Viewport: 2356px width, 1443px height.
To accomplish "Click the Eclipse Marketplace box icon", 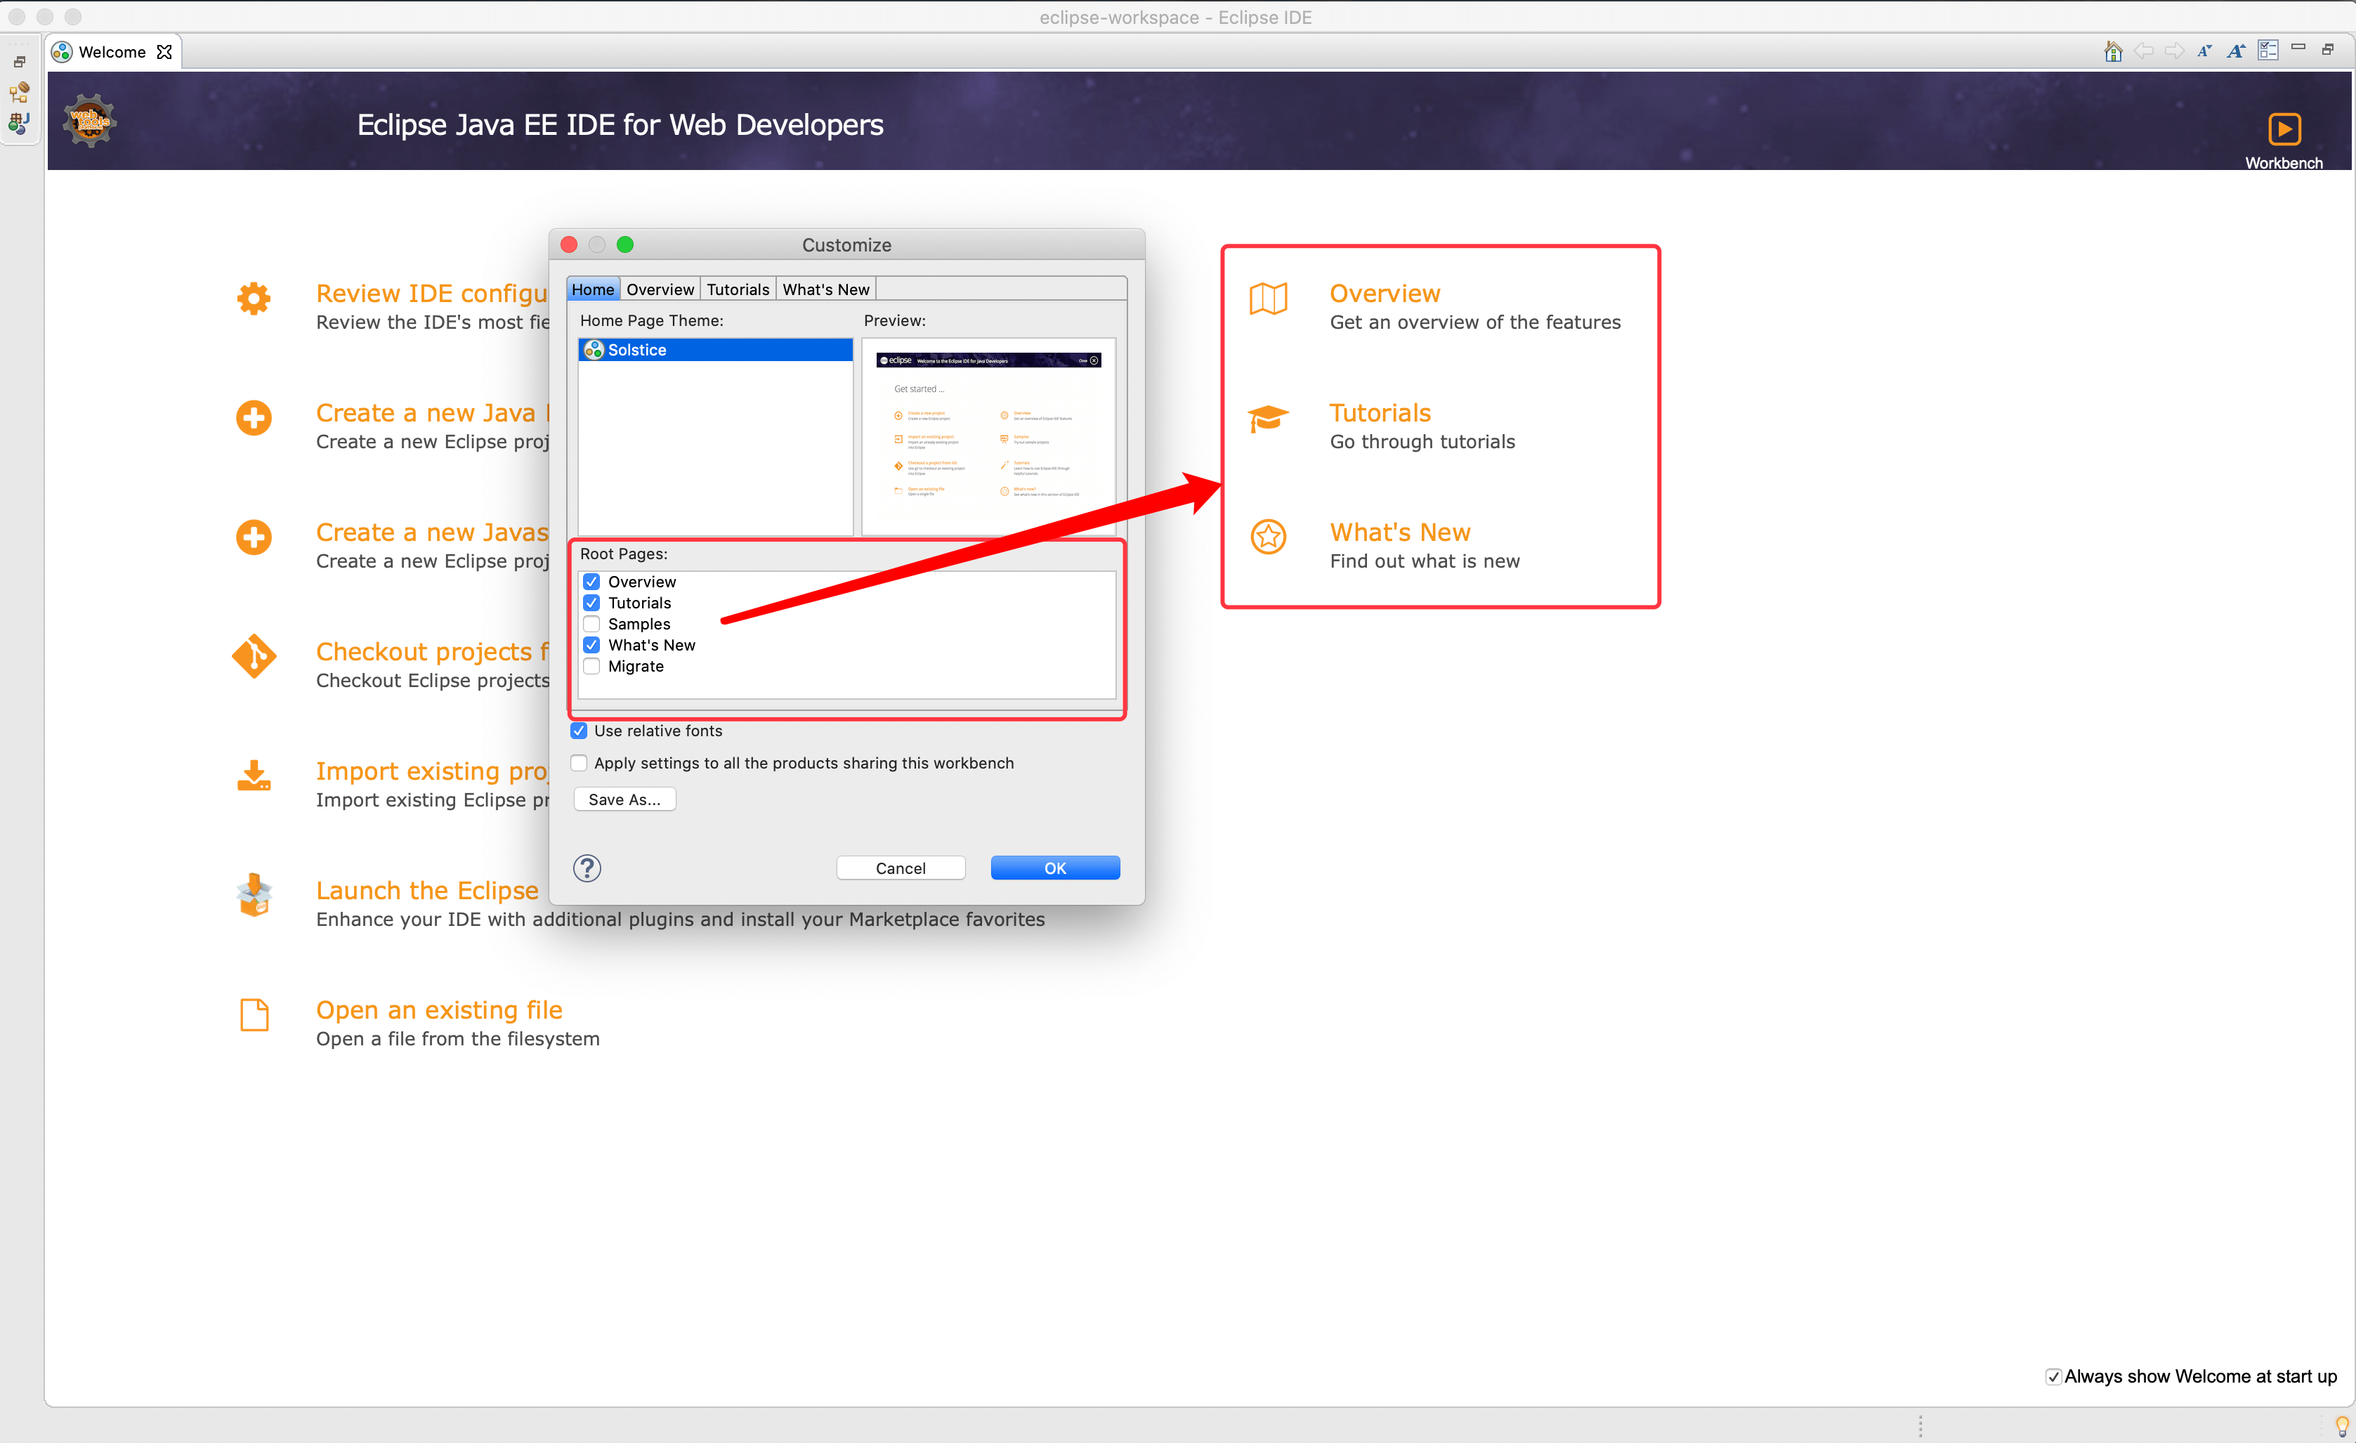I will [x=254, y=895].
